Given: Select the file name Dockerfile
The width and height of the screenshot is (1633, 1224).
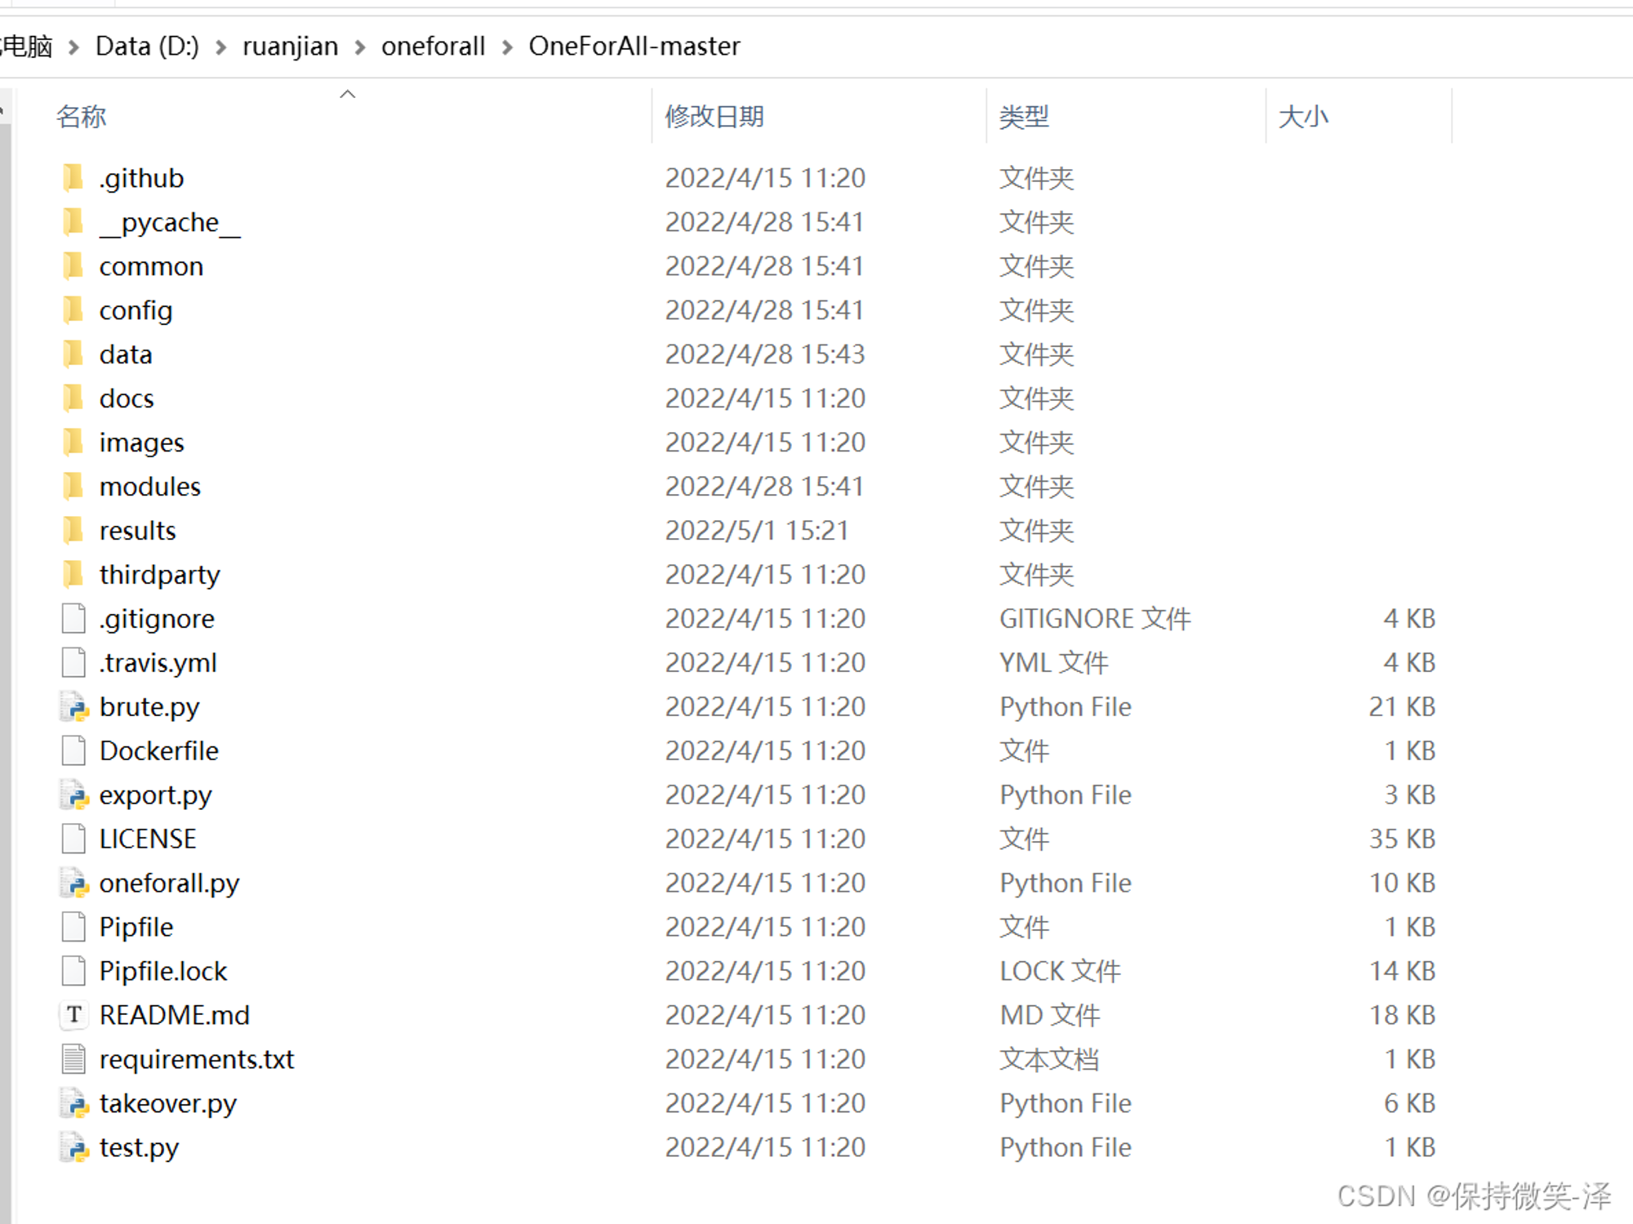Looking at the screenshot, I should tap(159, 750).
